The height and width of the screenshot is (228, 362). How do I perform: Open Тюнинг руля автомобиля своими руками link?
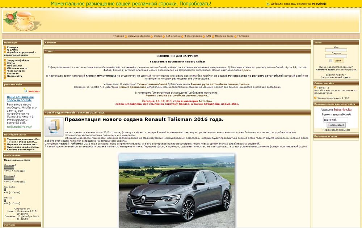coord(220,84)
